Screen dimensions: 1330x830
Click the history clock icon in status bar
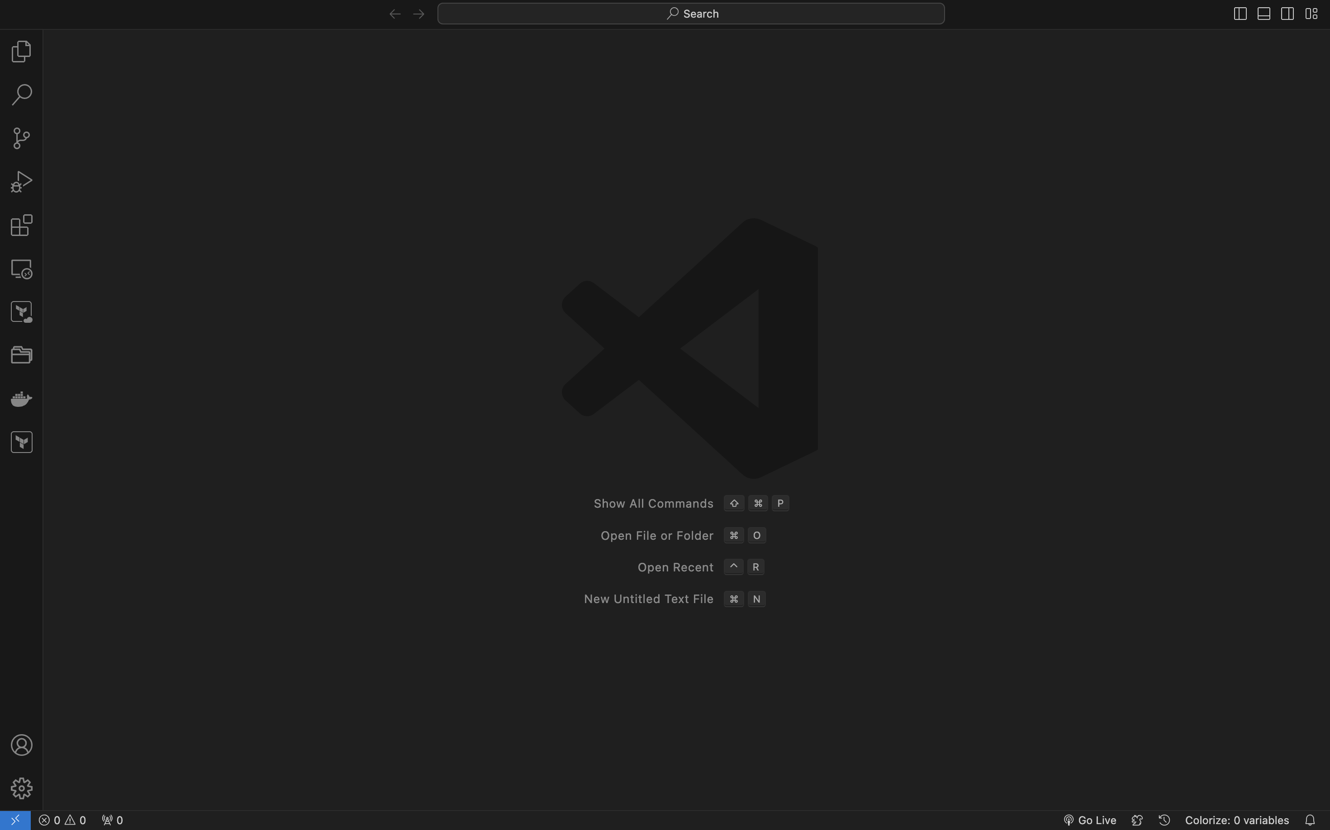1164,820
